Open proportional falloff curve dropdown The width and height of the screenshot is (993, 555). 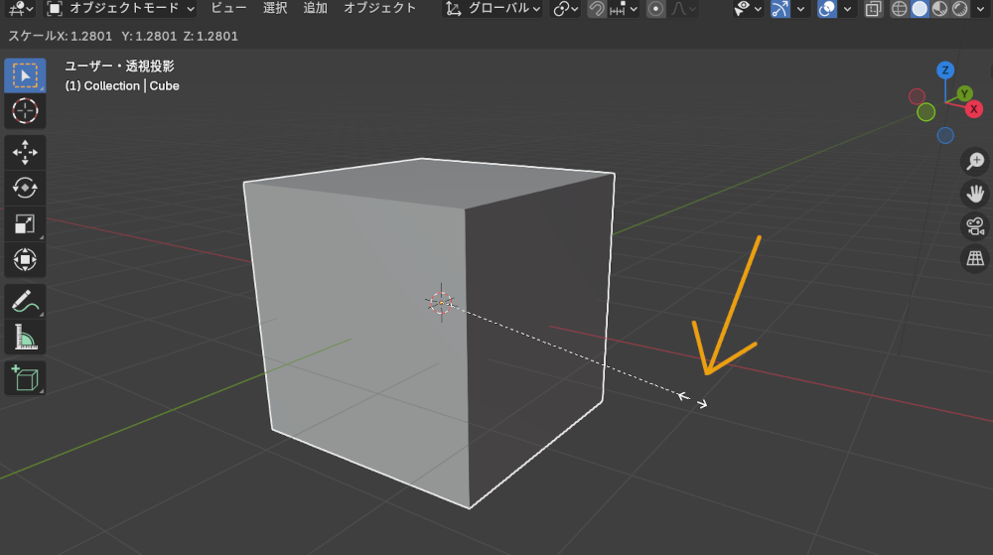(683, 9)
